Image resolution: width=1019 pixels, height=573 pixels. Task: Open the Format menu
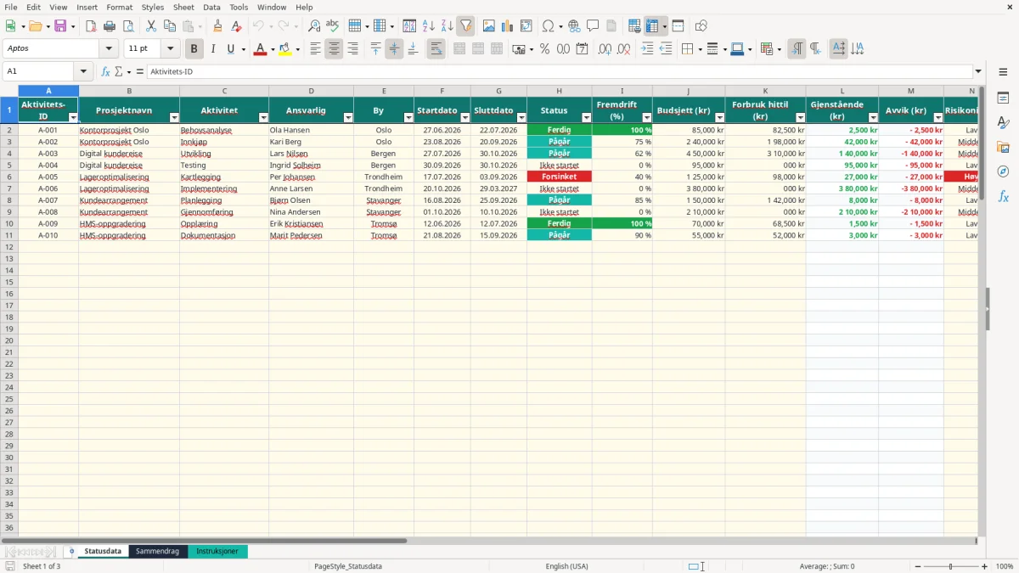point(119,7)
